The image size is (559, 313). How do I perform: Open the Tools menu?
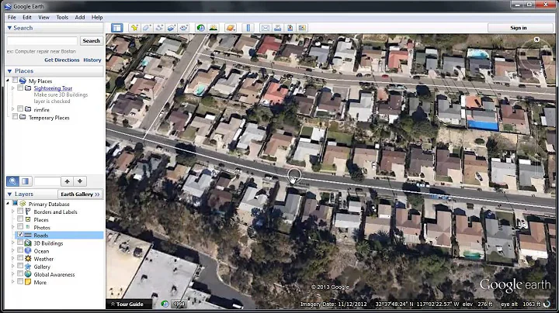[x=62, y=17]
